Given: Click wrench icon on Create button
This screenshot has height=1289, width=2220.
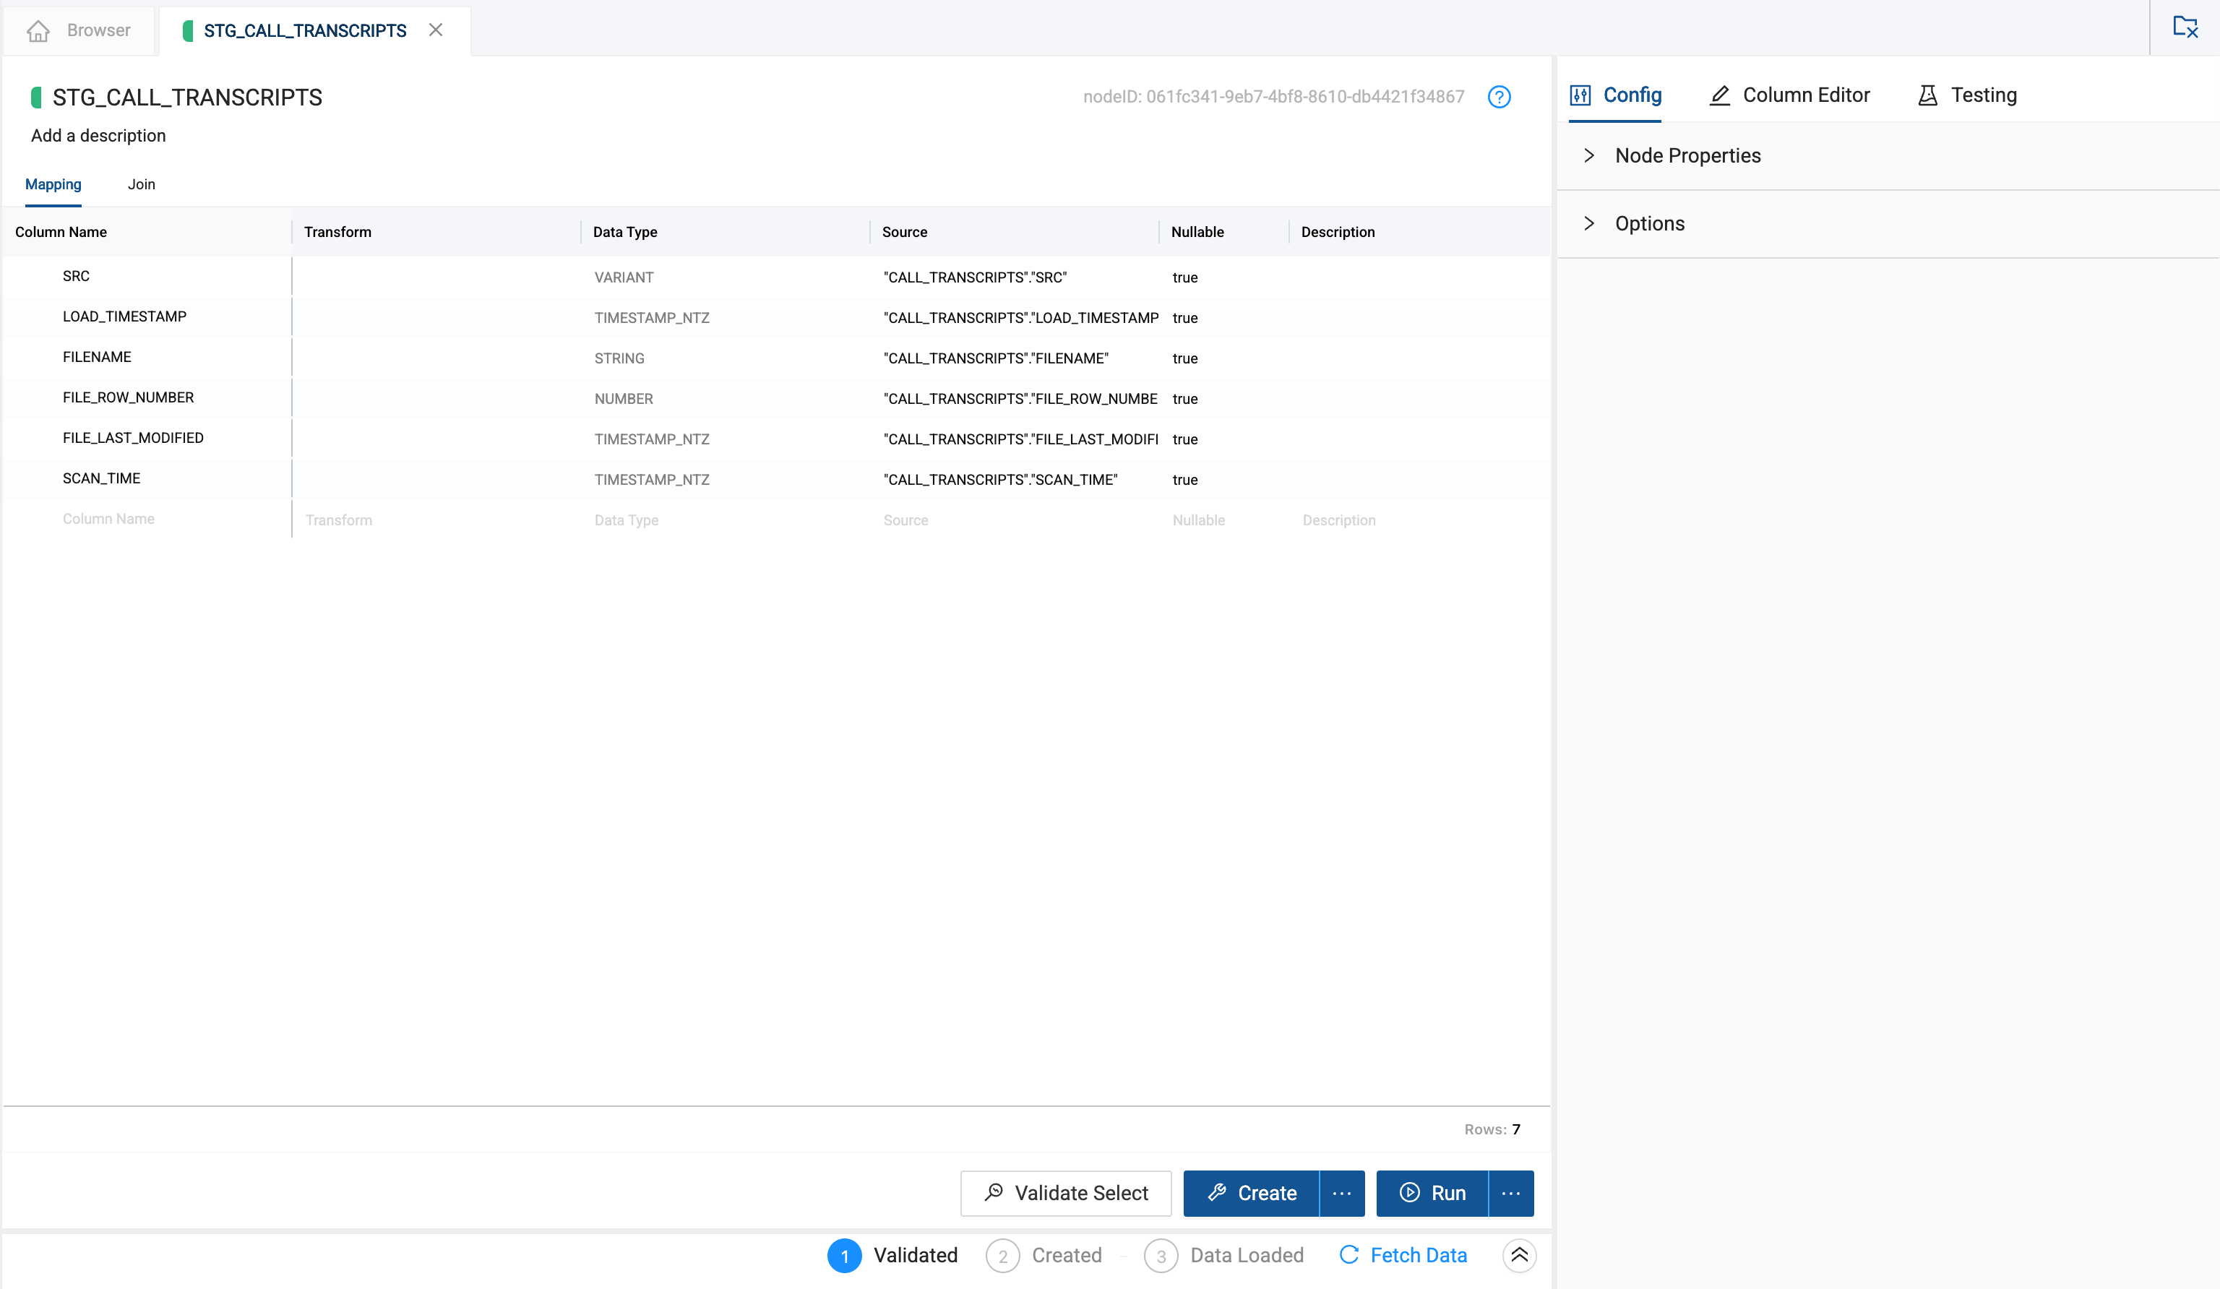Looking at the screenshot, I should (x=1217, y=1192).
